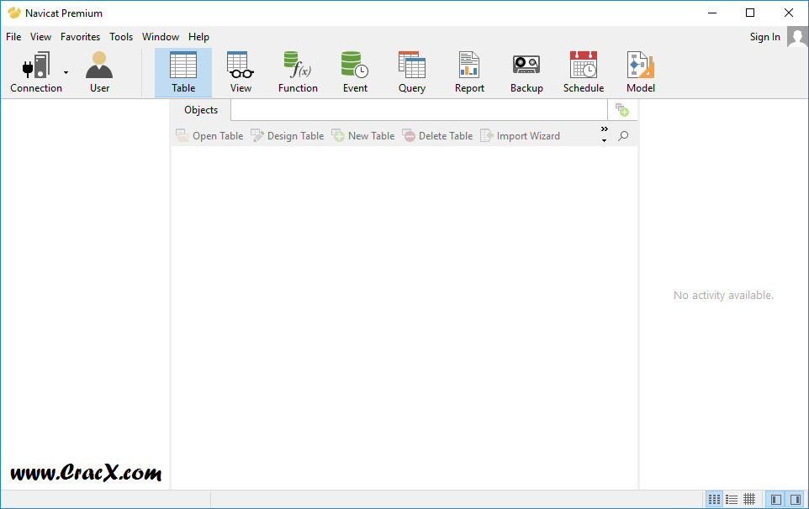Open the Tools menu

[x=121, y=37]
